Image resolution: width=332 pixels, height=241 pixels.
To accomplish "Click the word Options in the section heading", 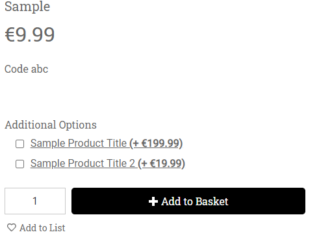I will pyautogui.click(x=77, y=125).
